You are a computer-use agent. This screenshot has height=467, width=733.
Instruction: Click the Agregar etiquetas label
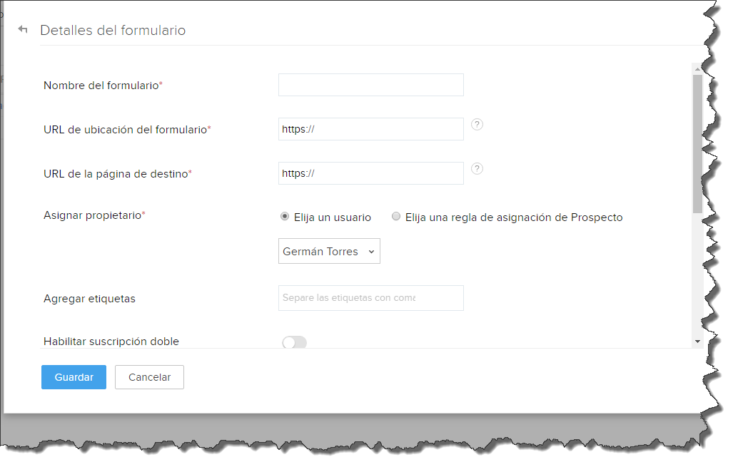(89, 299)
